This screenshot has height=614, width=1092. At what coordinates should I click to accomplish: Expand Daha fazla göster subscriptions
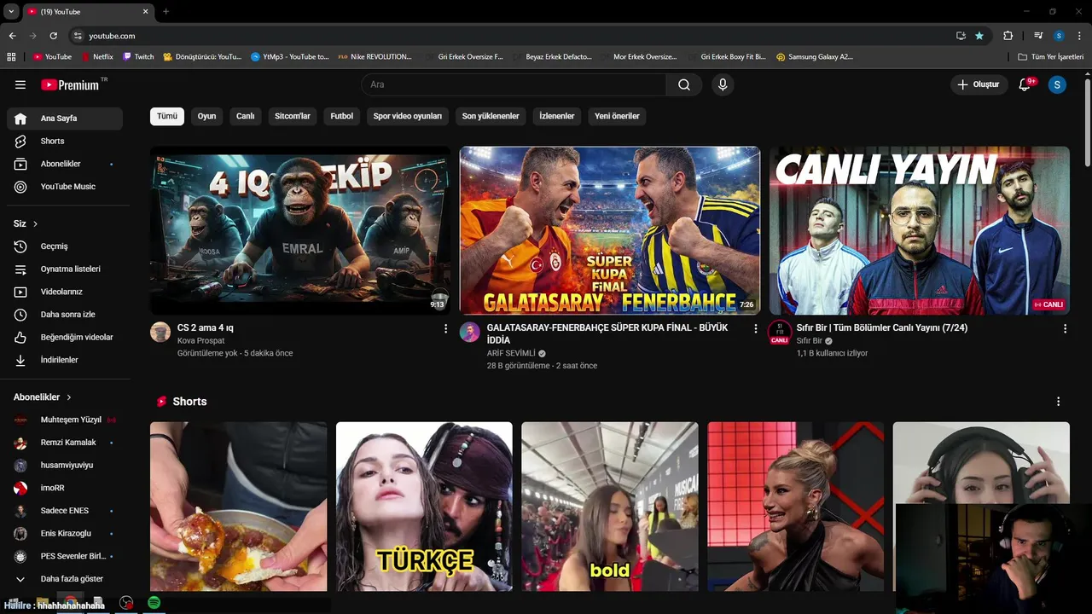(65, 579)
